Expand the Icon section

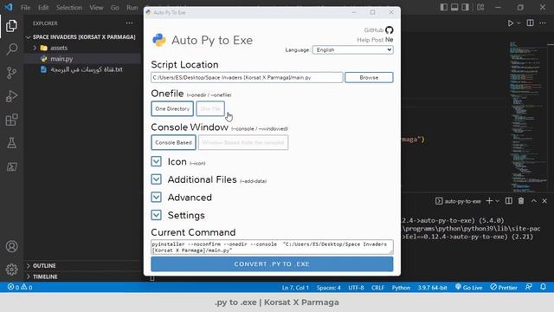[156, 162]
